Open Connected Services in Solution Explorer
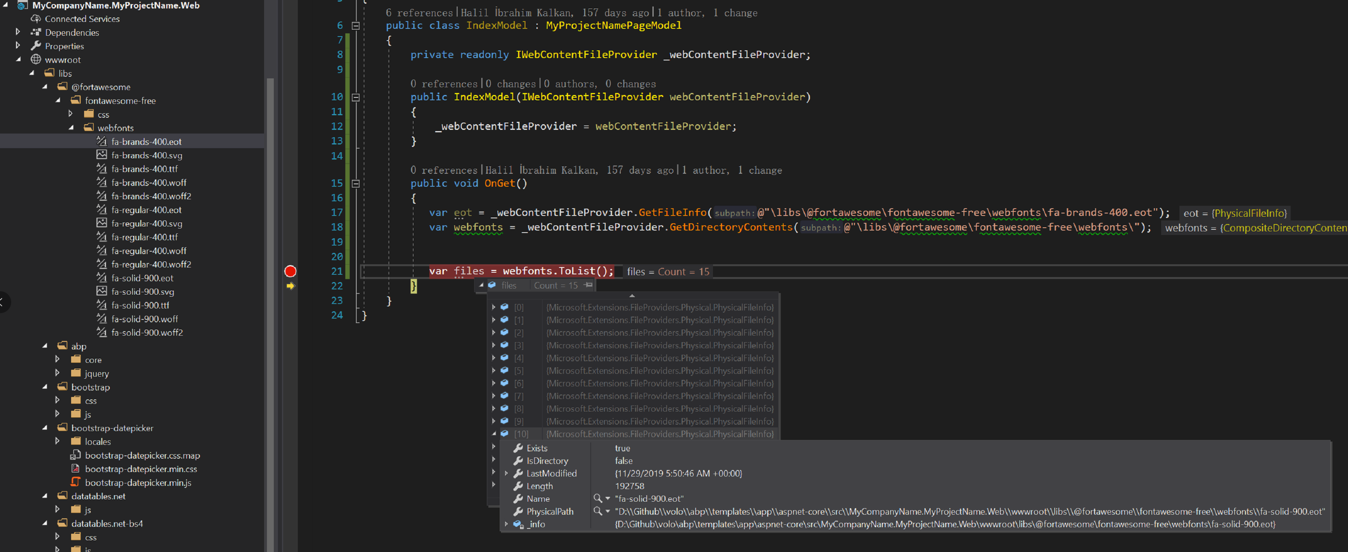The image size is (1348, 552). [82, 18]
